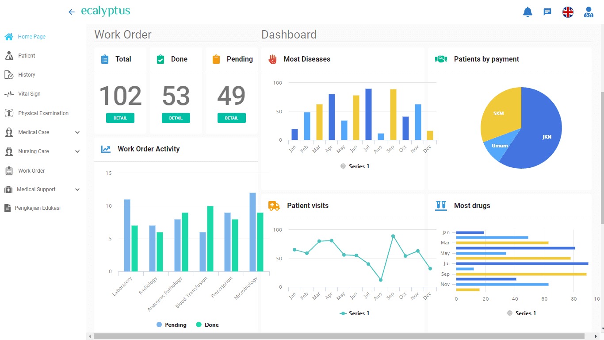Toggle Pending series in chart legend

point(172,325)
